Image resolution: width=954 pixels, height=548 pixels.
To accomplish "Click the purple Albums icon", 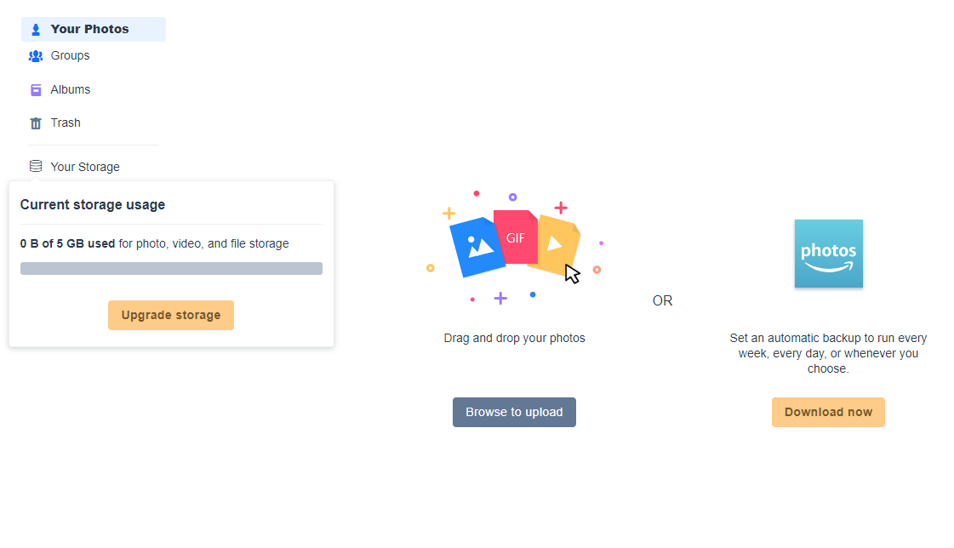I will (36, 90).
